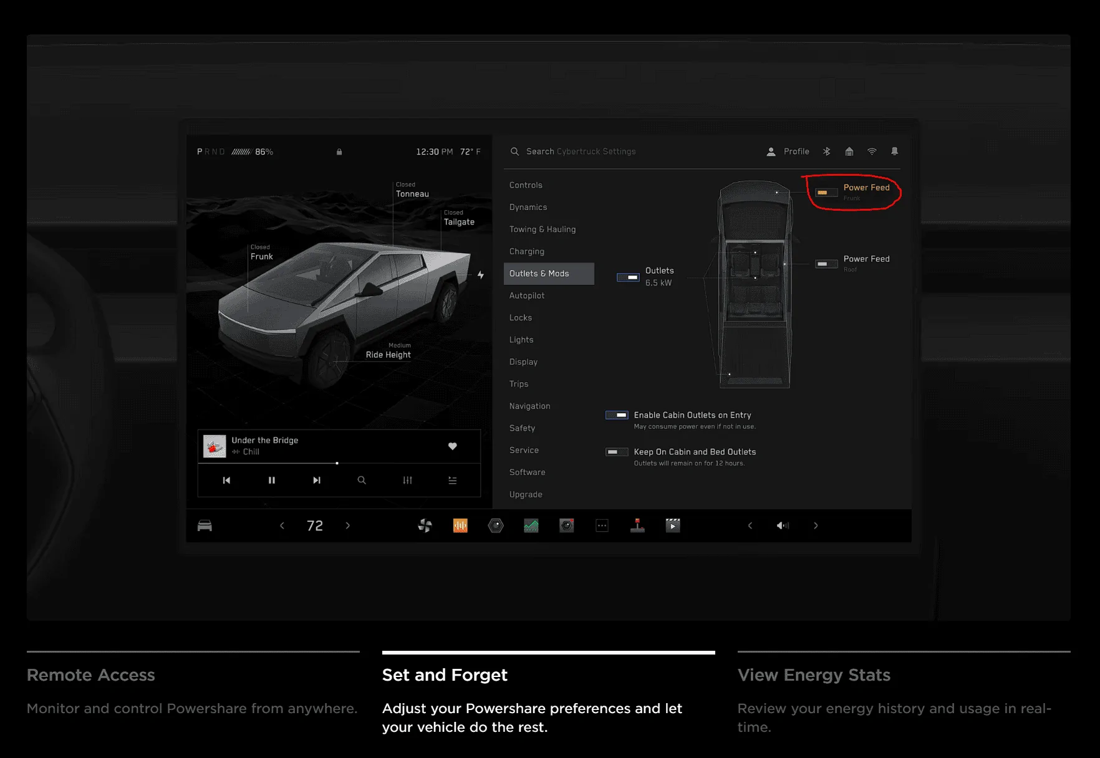This screenshot has height=758, width=1100.
Task: Click the lock icon in status bar
Action: [x=339, y=151]
